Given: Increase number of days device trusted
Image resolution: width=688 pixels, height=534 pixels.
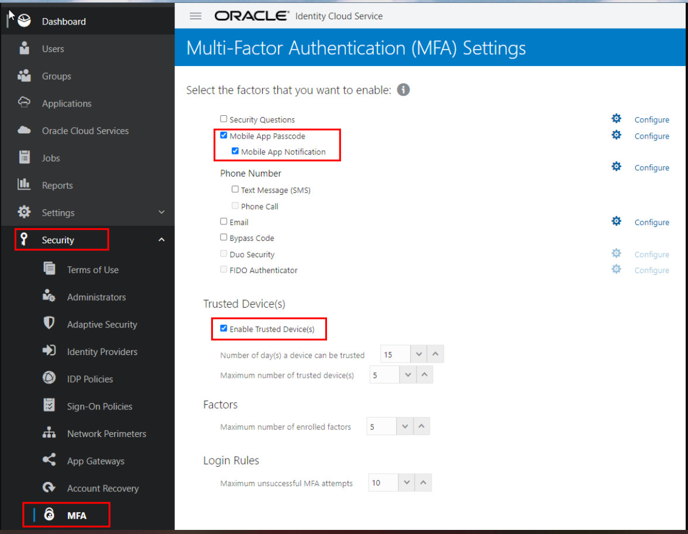Looking at the screenshot, I should pos(435,354).
